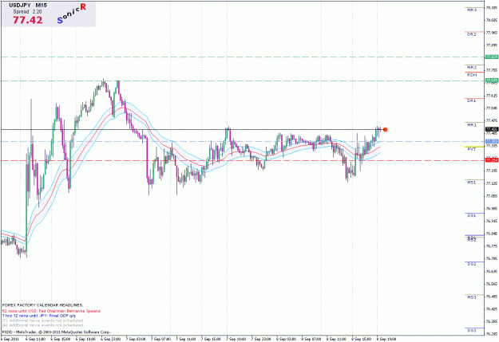Click the 7 Sep 19:00 time axis label
Image resolution: width=499 pixels, height=342 pixels.
click(236, 340)
